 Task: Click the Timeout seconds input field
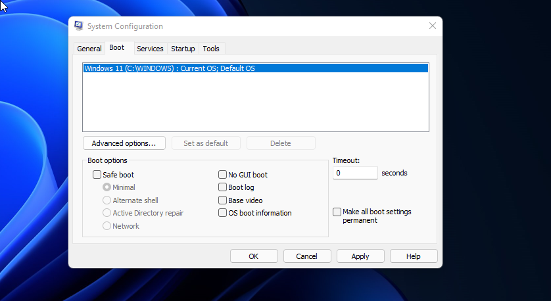[355, 174]
